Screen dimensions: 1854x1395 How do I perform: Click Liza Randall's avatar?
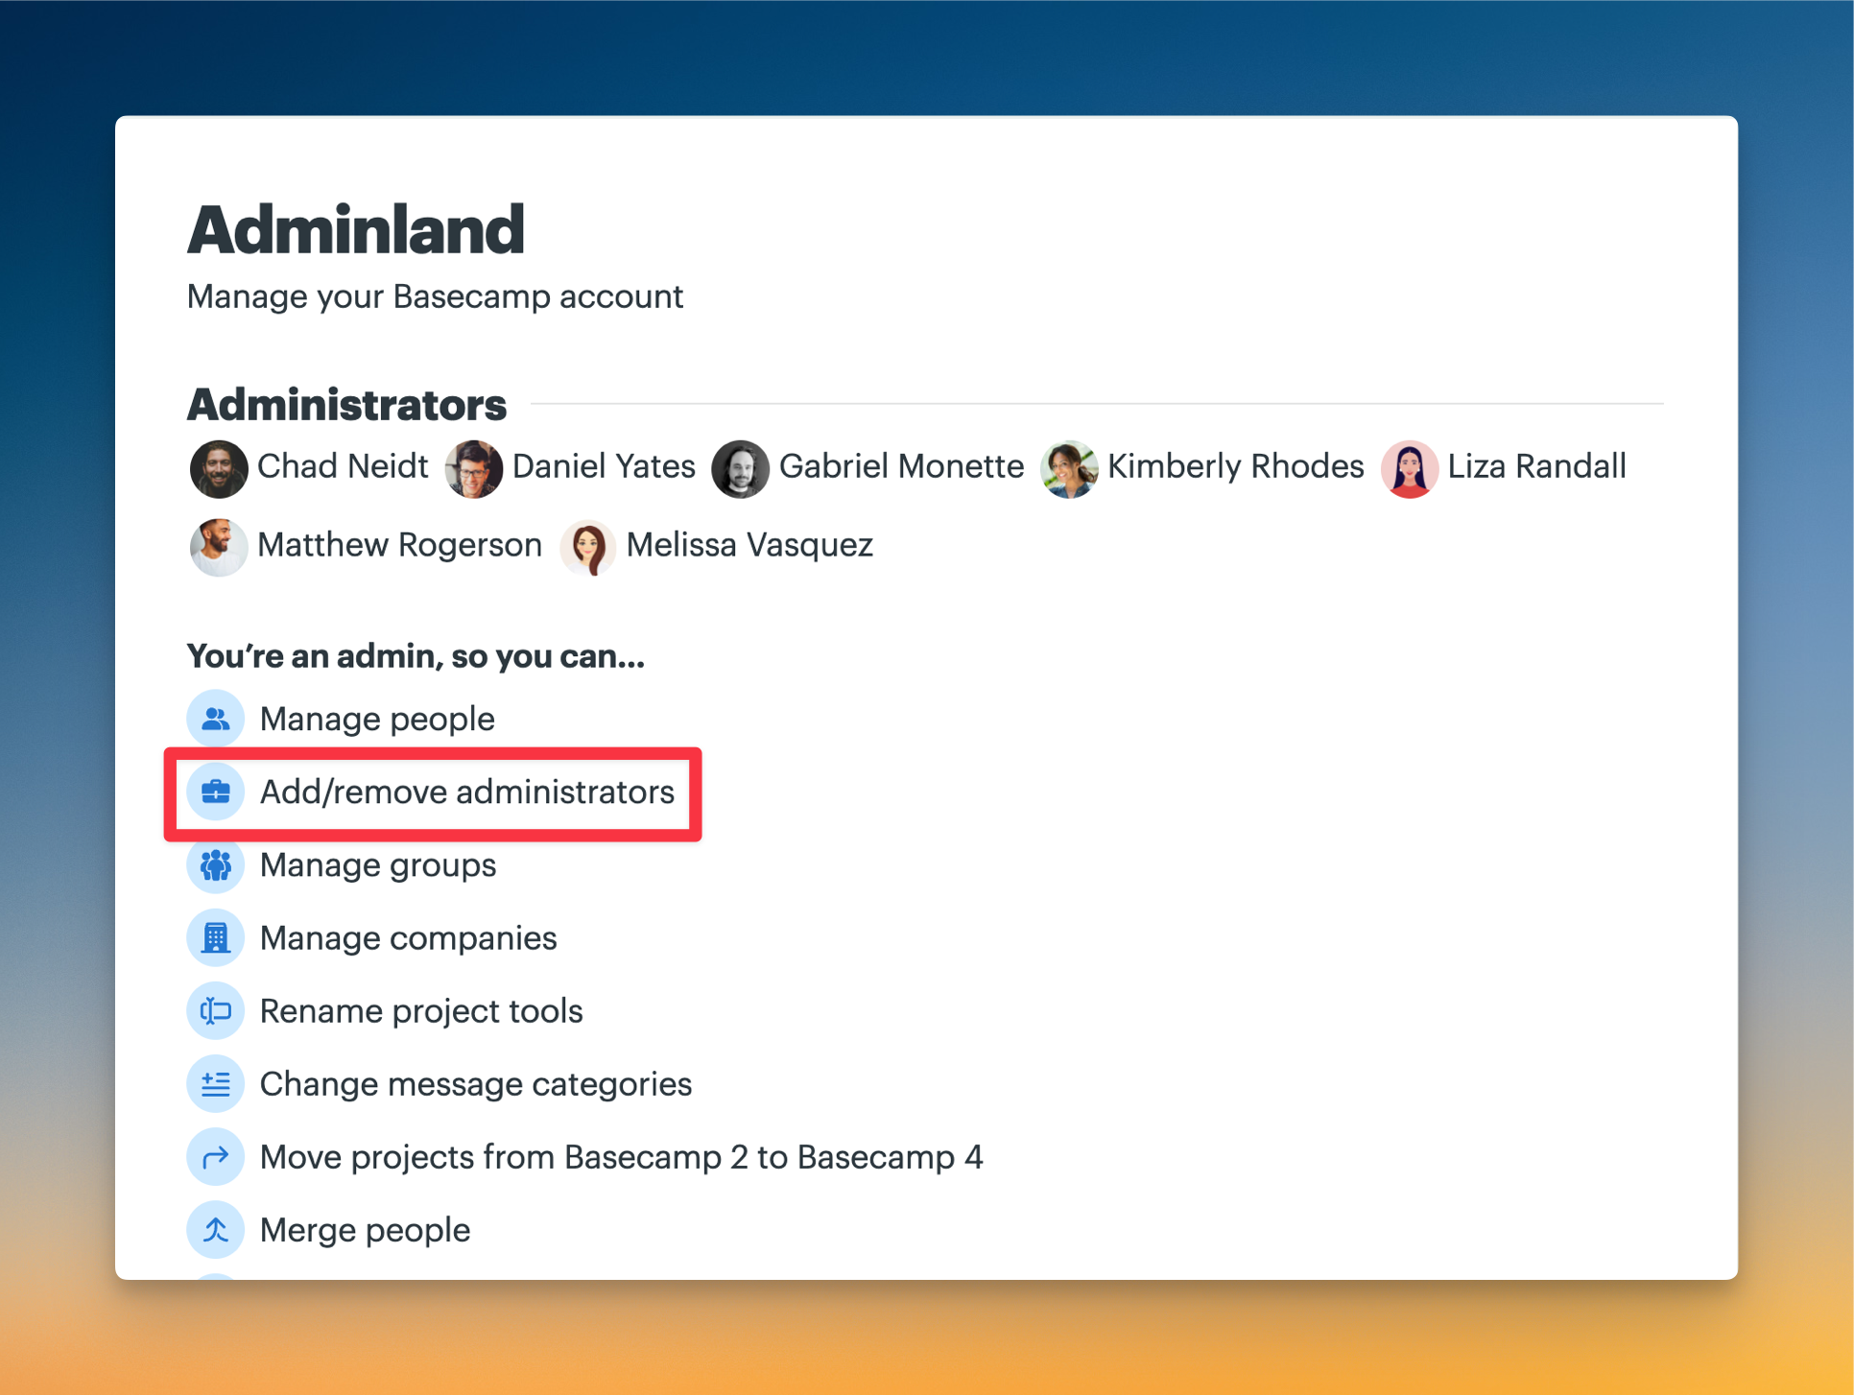1409,468
